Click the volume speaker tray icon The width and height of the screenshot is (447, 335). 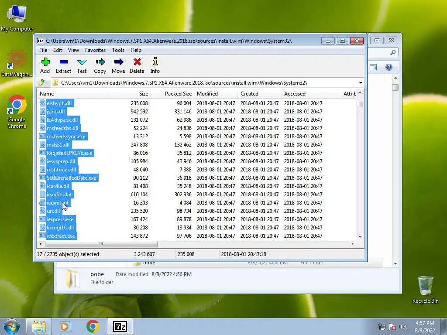[402, 327]
